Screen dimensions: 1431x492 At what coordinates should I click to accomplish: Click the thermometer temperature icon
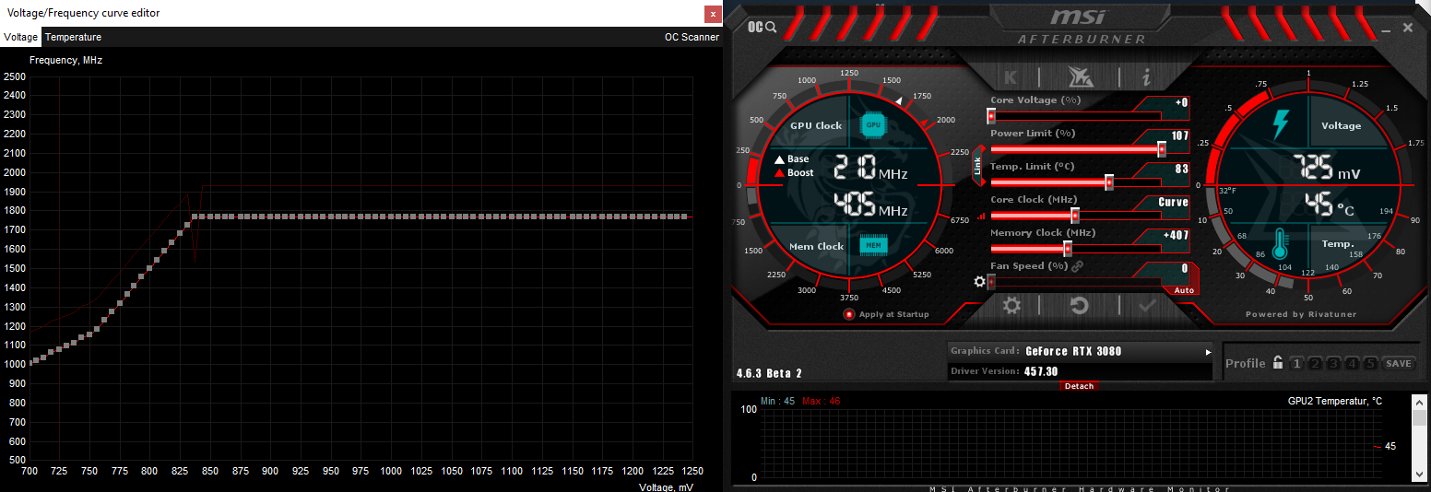1279,244
